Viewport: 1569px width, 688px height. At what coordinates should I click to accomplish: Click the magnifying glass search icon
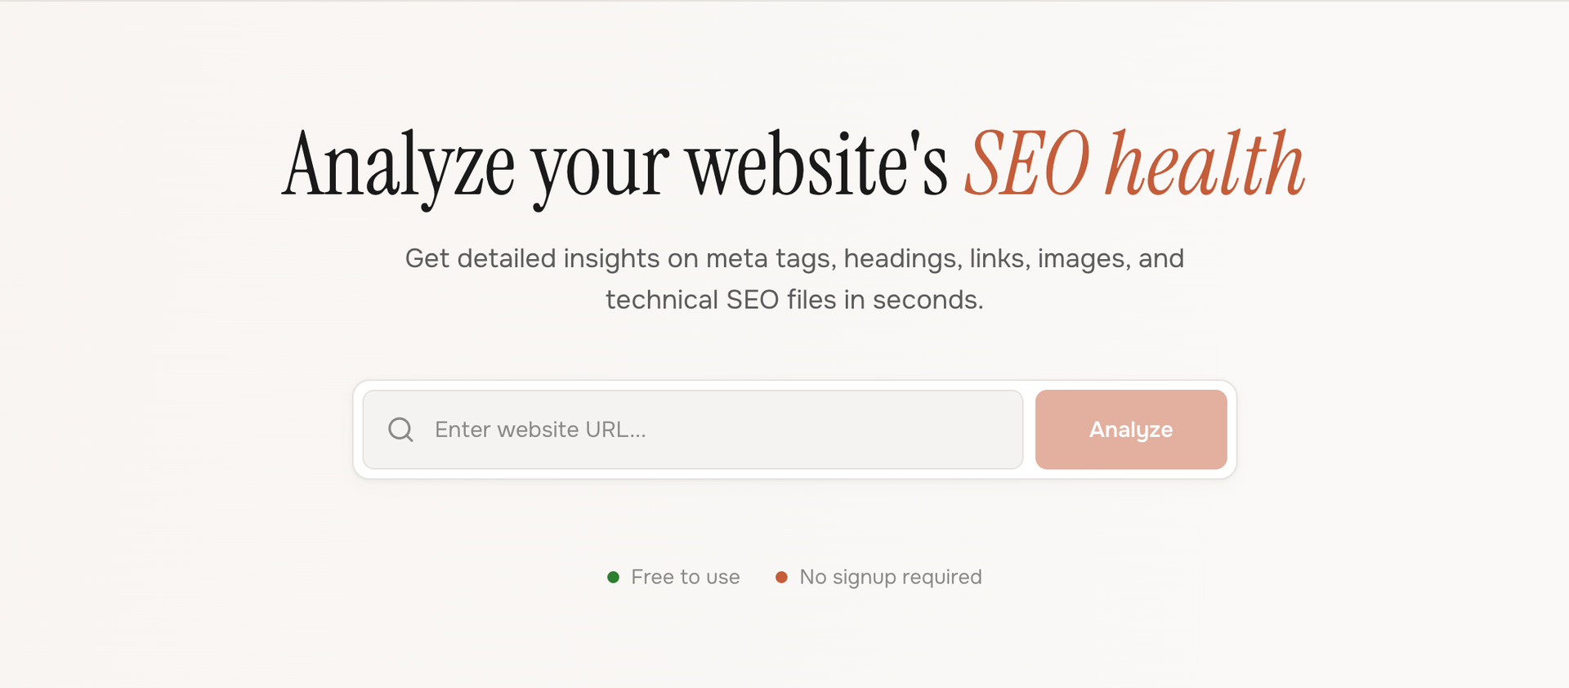coord(400,430)
